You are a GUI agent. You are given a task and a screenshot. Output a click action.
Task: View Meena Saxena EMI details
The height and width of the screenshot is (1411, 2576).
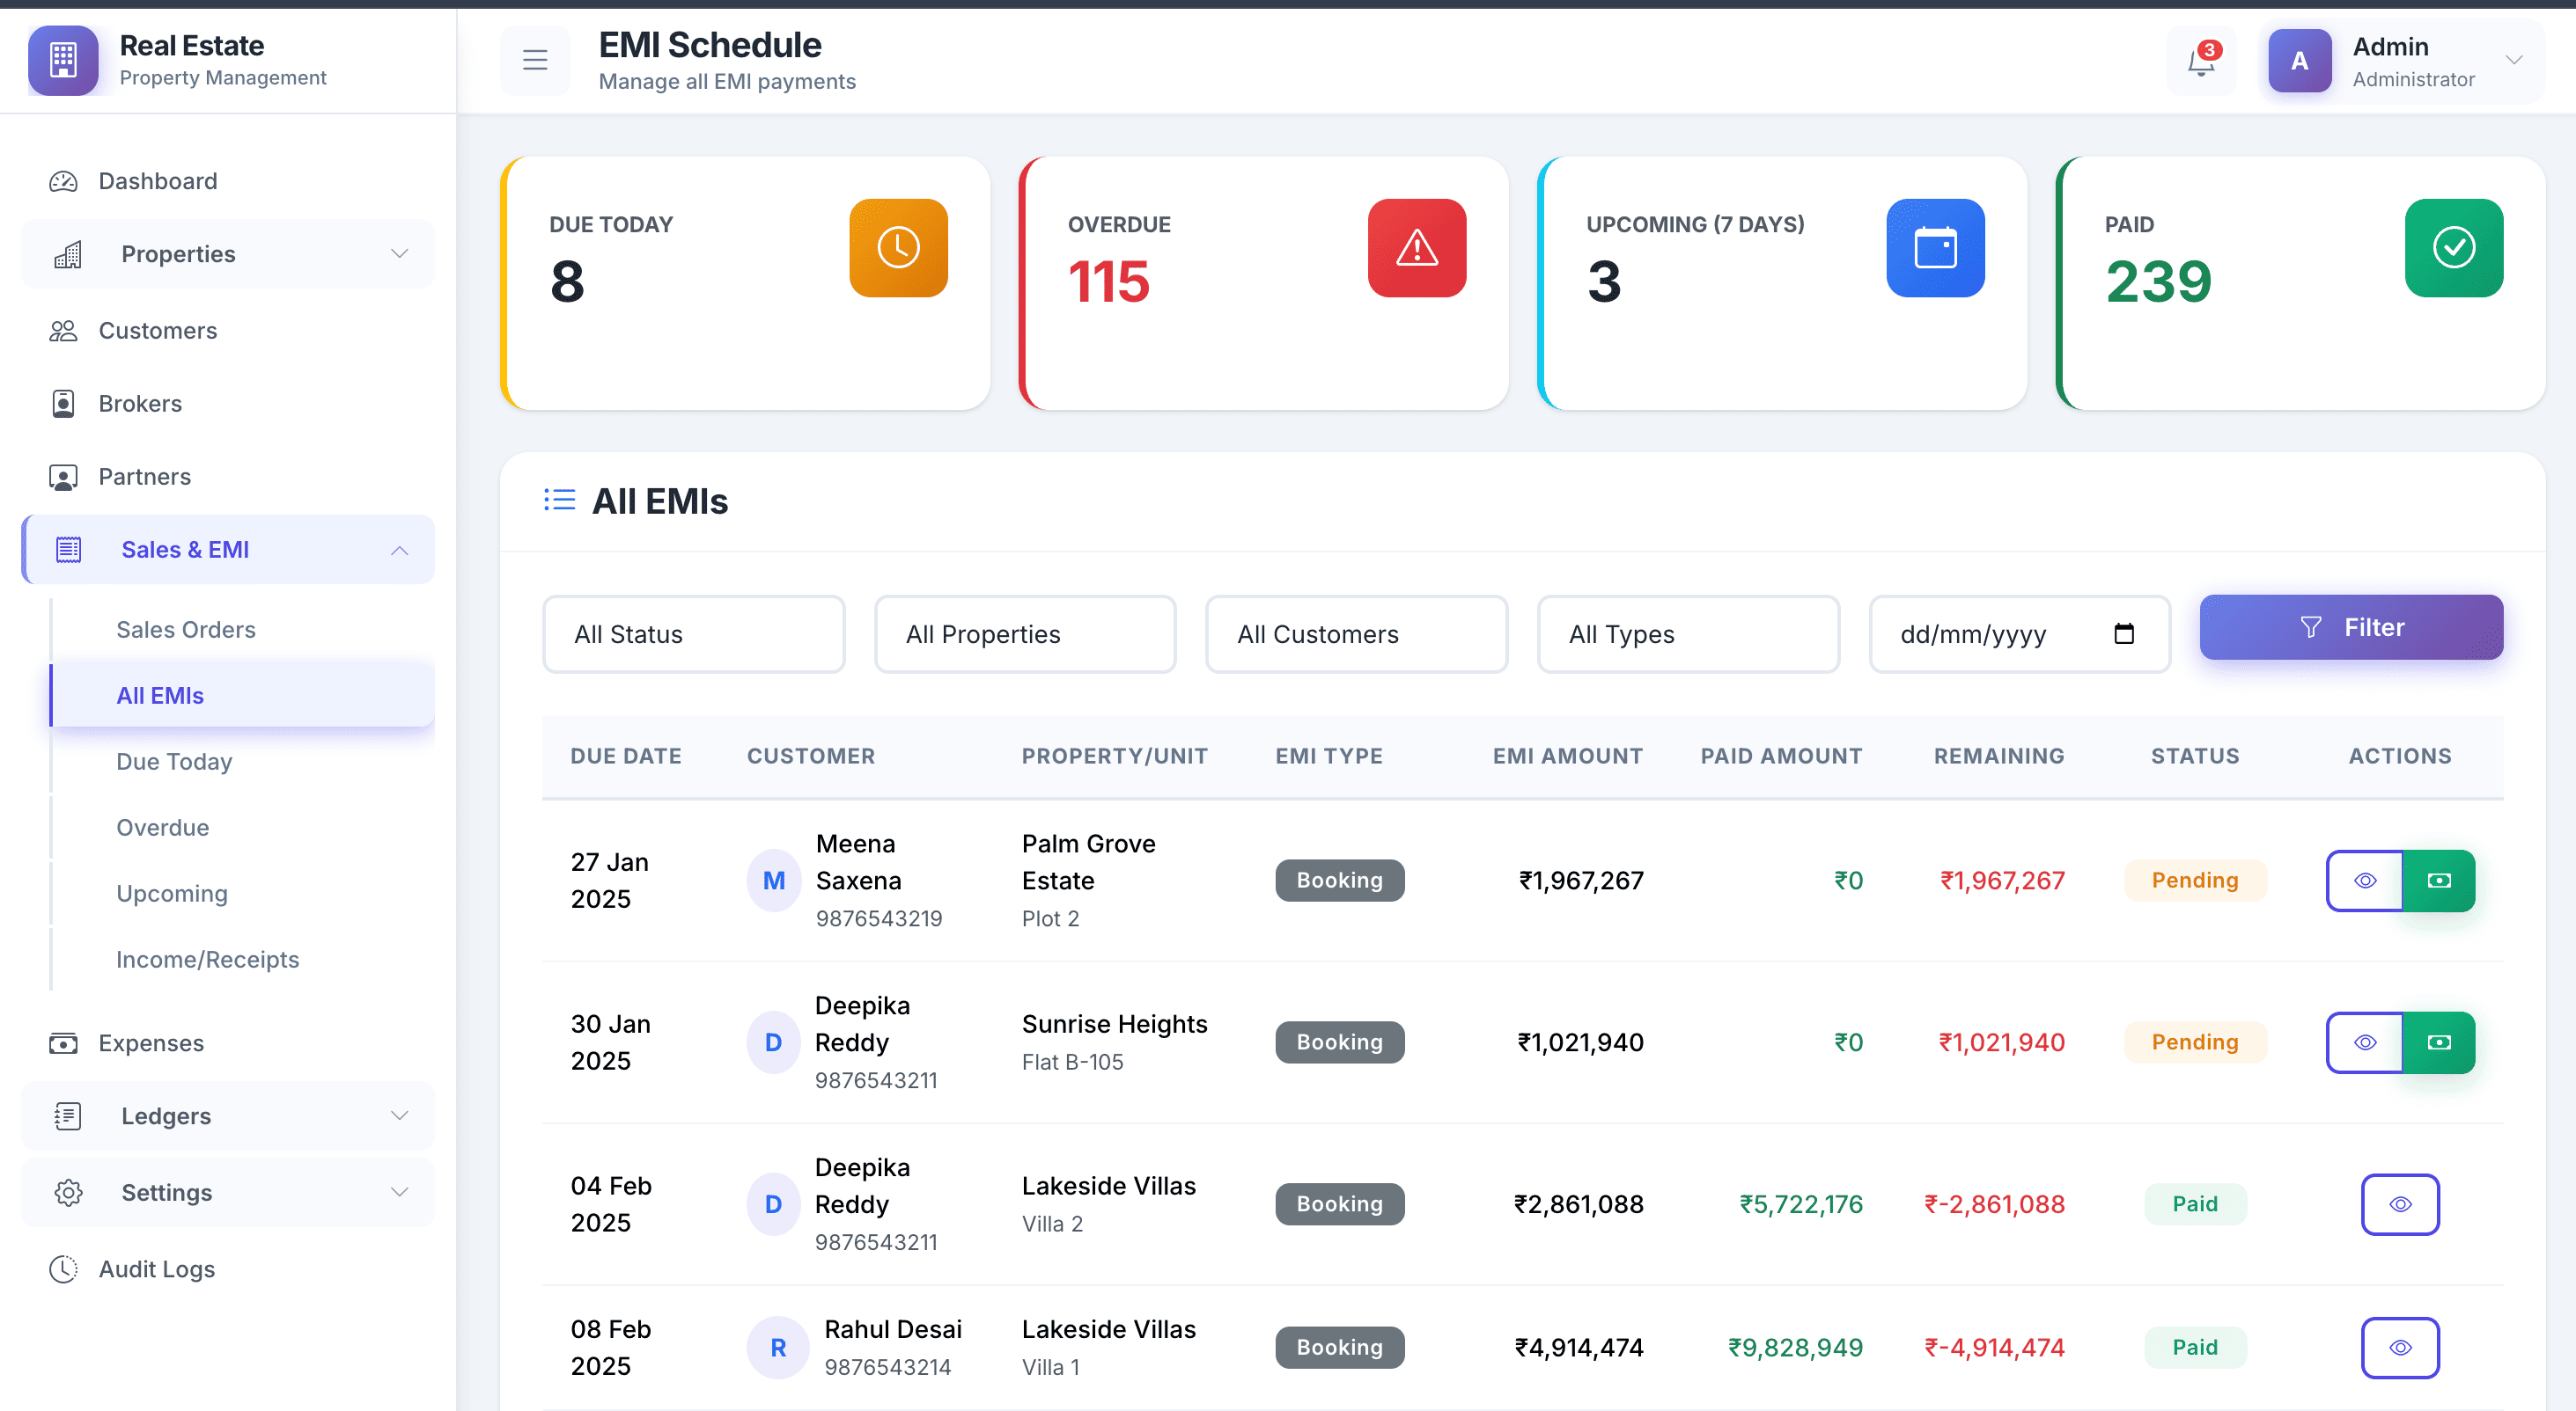(2364, 881)
